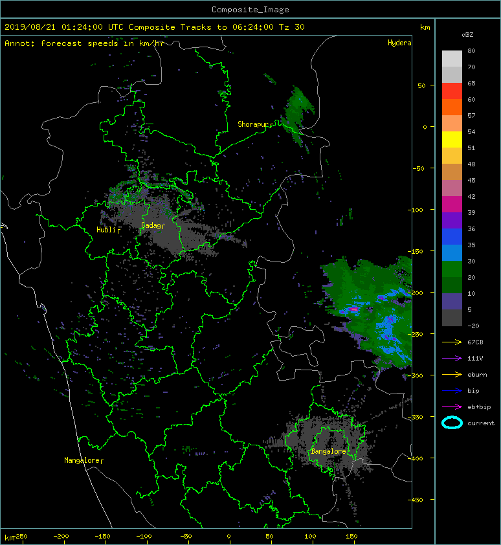
Task: Click the '-350' tick on vertical axis
Action: click(x=415, y=417)
